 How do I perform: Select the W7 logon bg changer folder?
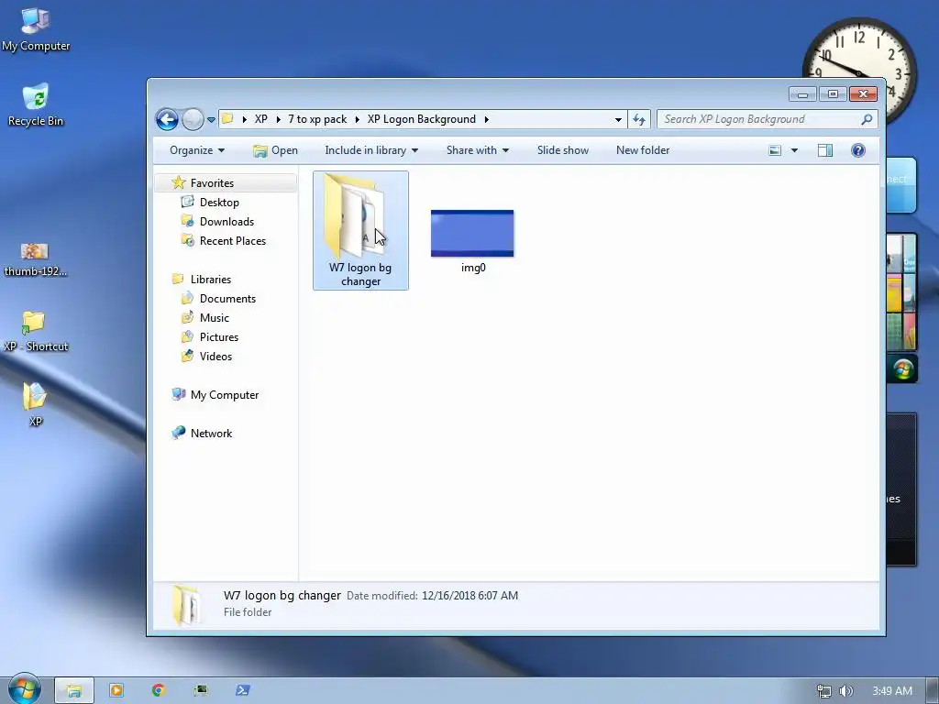pos(360,230)
